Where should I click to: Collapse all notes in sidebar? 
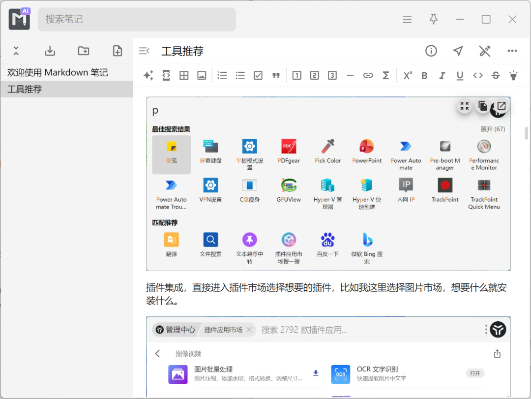(16, 51)
